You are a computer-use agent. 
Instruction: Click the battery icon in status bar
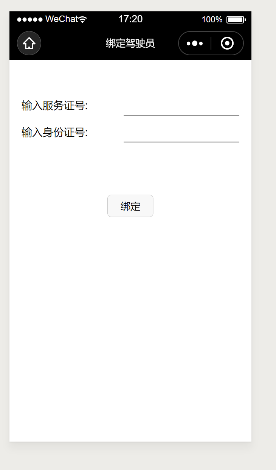[x=236, y=20]
